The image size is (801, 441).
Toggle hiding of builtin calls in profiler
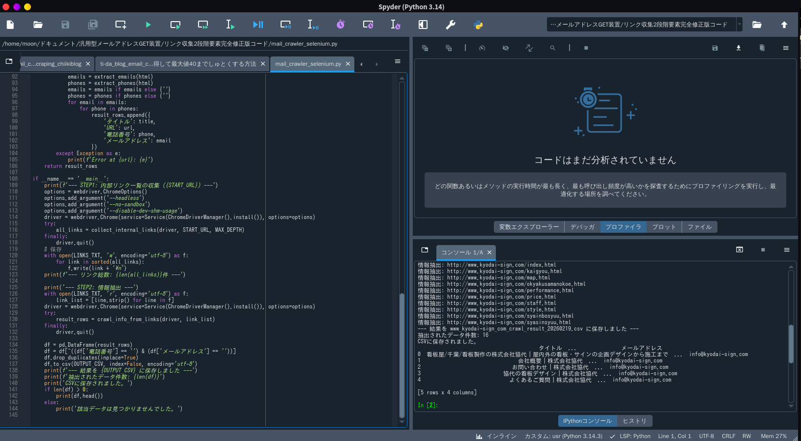coord(506,48)
